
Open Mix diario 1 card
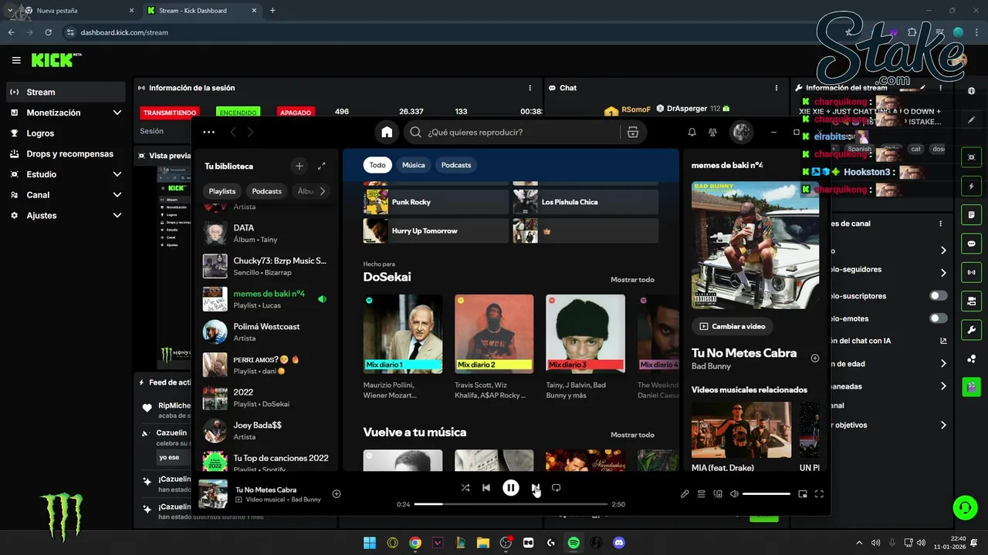[x=403, y=346]
